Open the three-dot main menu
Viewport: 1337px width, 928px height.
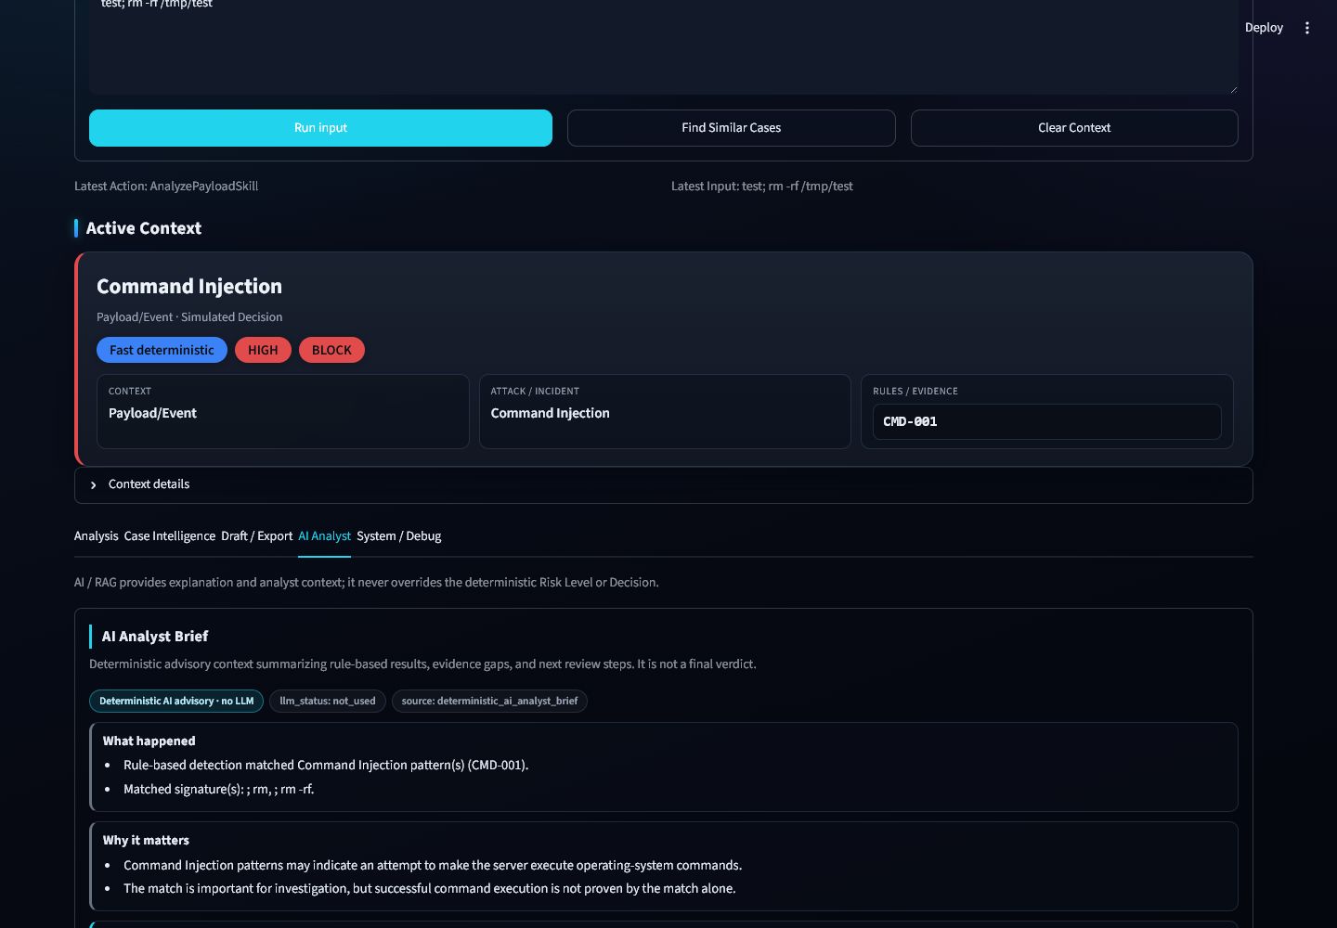[x=1306, y=28]
